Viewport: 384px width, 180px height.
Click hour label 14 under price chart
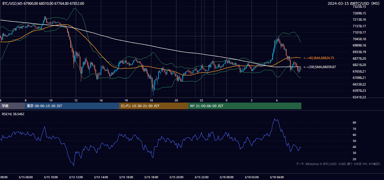click(101, 100)
